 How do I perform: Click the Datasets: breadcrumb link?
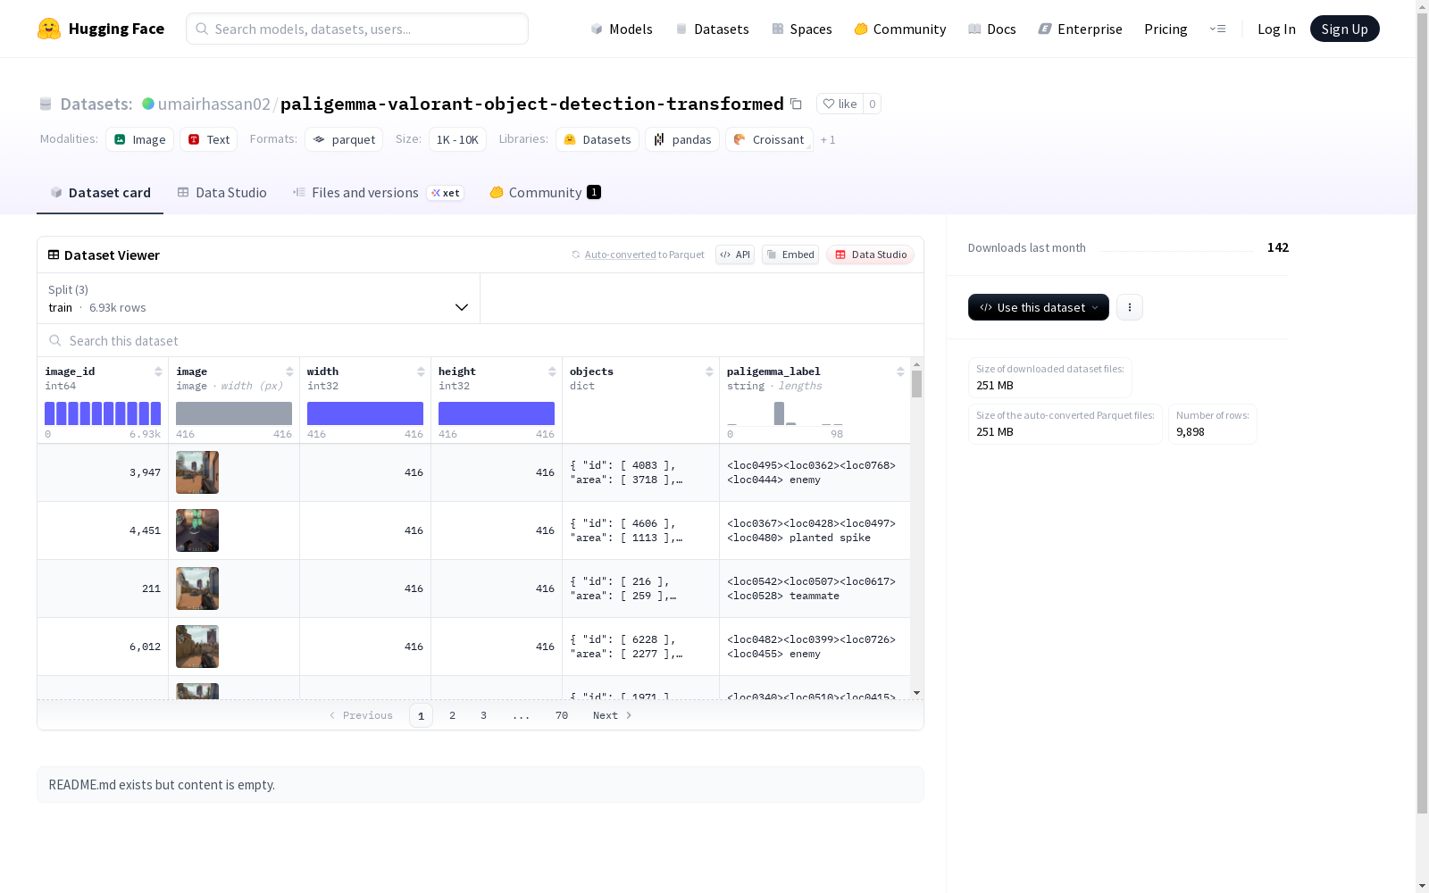coord(96,104)
